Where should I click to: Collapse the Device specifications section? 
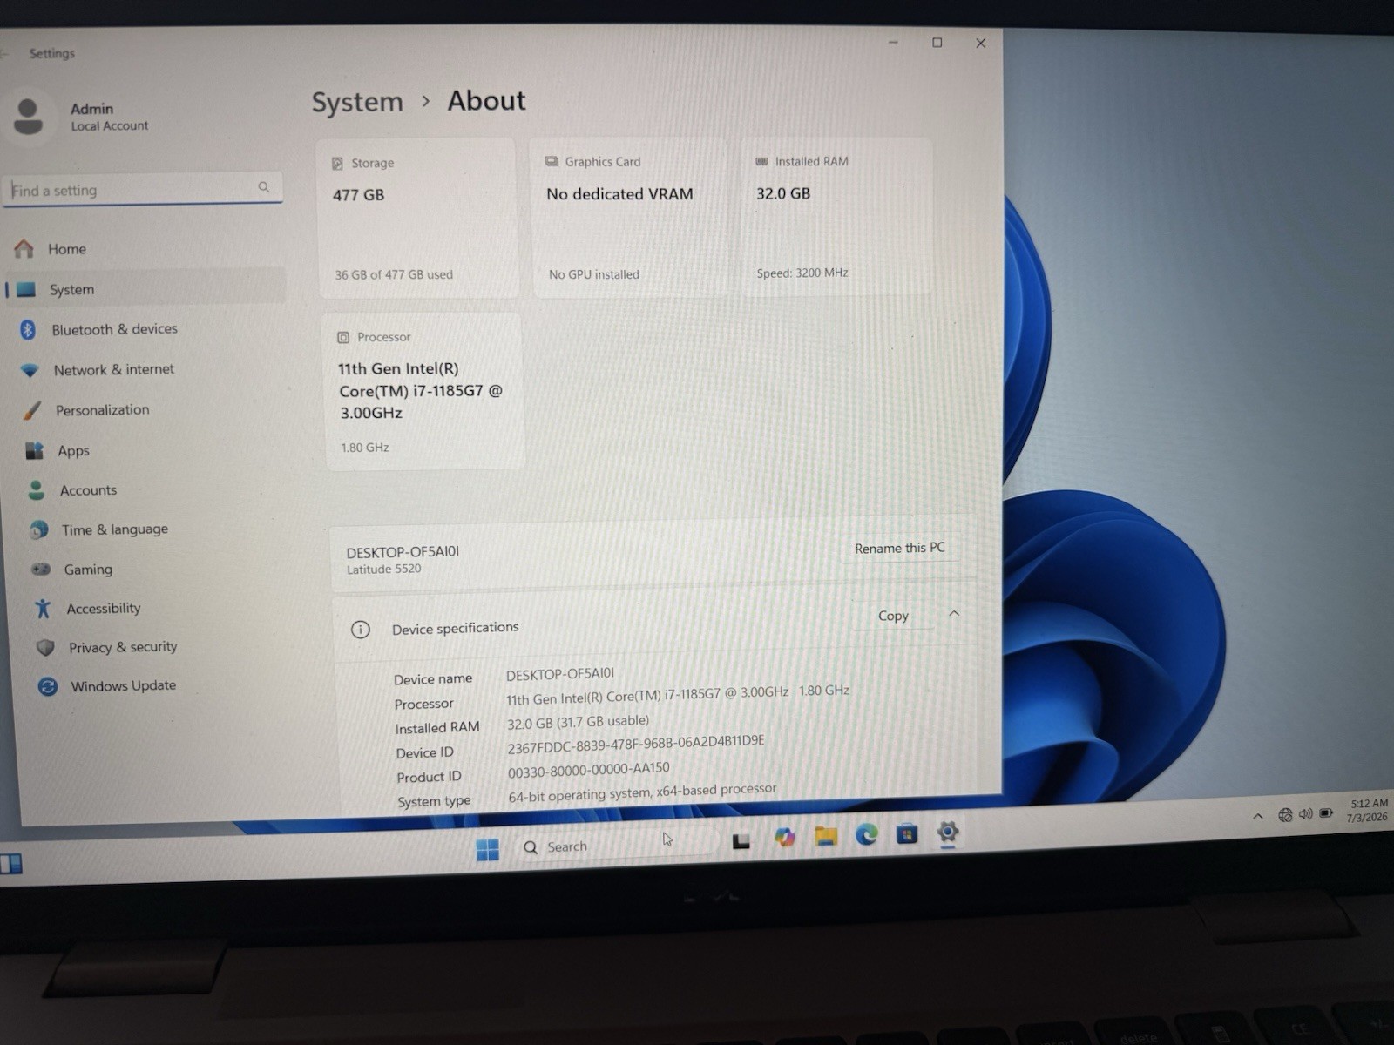954,614
